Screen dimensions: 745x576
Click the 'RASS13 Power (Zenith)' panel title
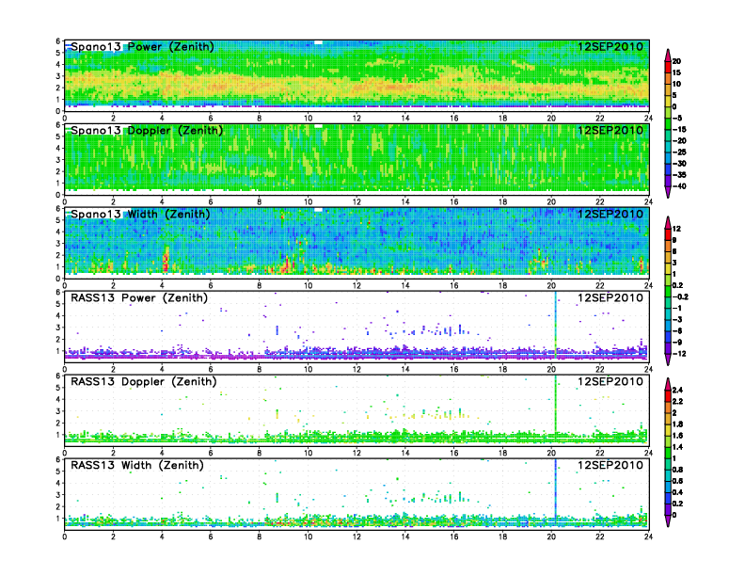139,298
